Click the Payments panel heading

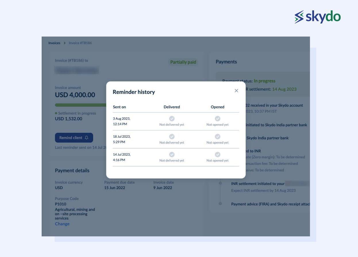tap(226, 62)
